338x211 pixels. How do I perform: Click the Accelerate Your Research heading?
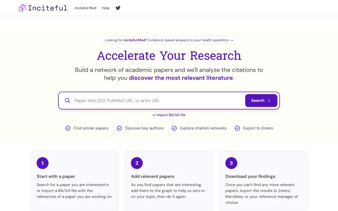[169, 56]
